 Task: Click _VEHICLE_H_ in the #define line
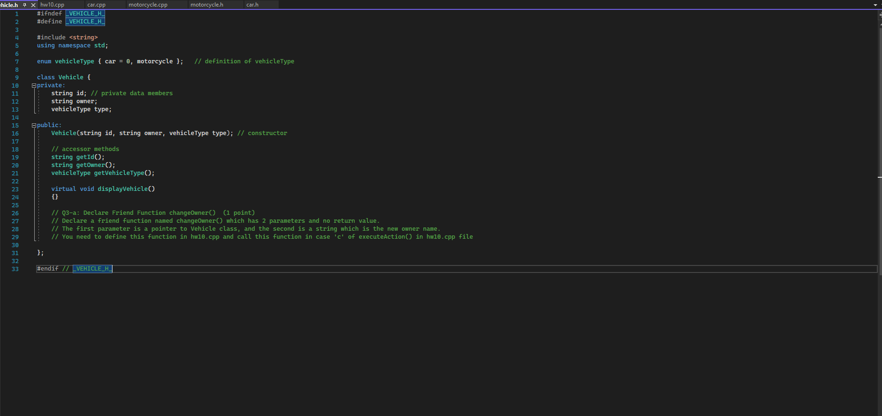pyautogui.click(x=85, y=22)
